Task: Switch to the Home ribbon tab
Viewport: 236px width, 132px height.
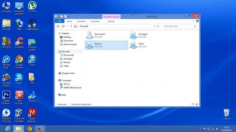Action: pyautogui.click(x=69, y=21)
